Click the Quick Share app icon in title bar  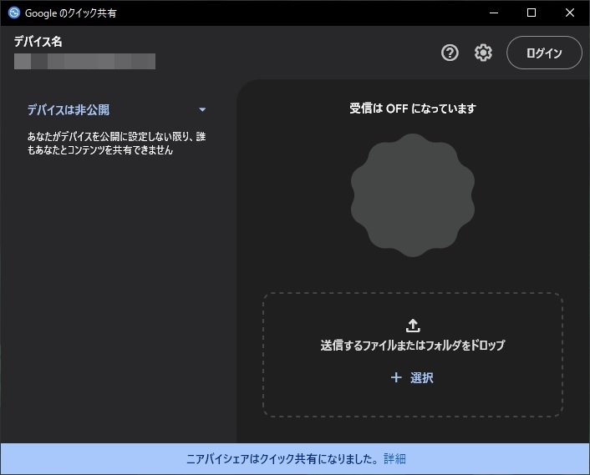tap(14, 13)
